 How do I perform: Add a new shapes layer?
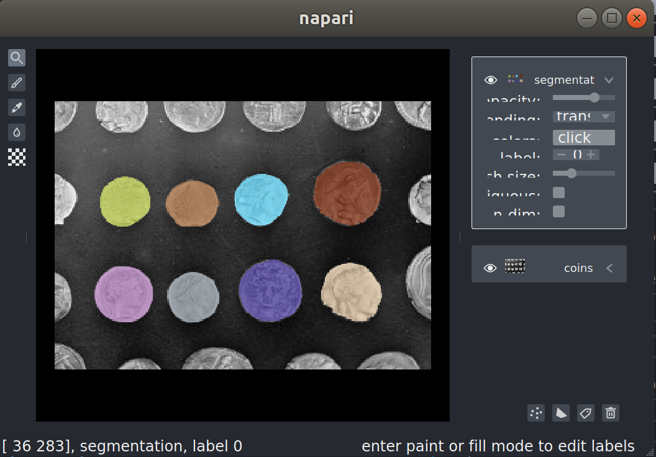click(x=560, y=413)
